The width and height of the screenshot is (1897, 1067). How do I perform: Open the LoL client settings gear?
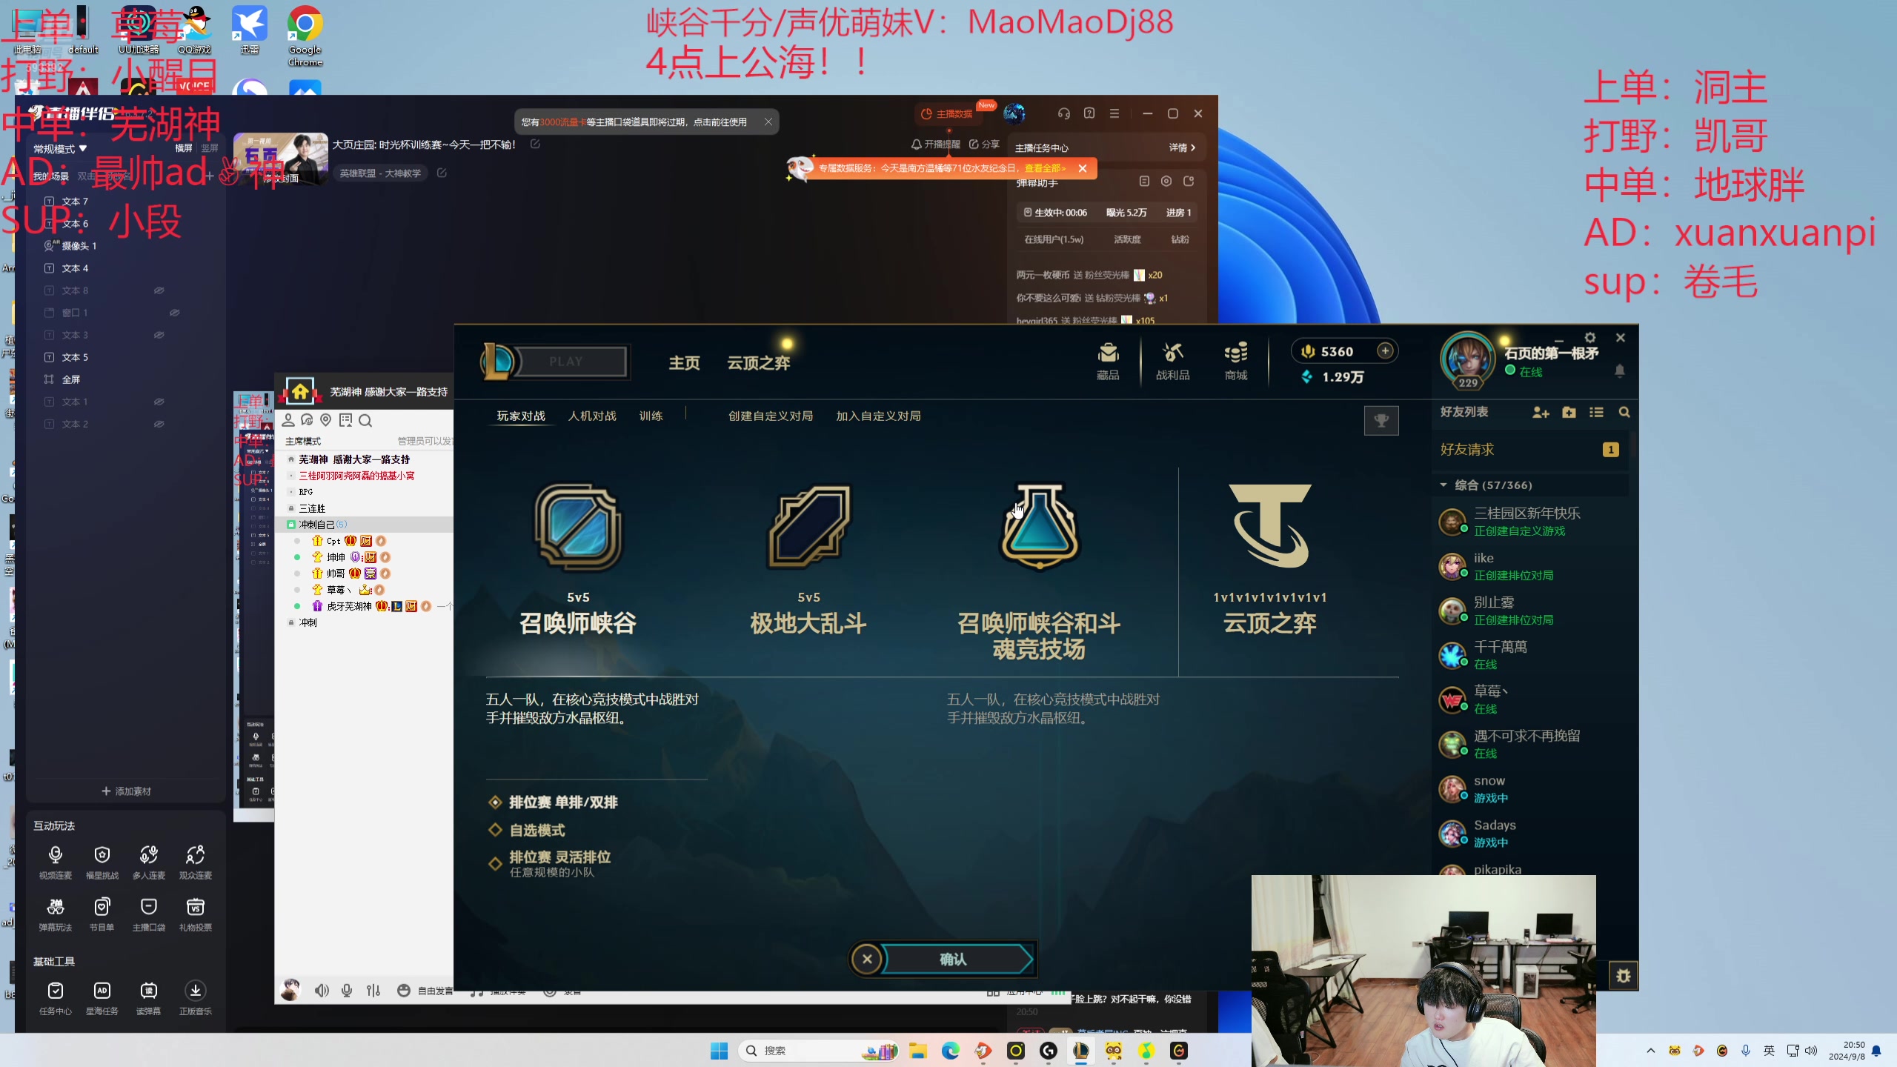1592,337
